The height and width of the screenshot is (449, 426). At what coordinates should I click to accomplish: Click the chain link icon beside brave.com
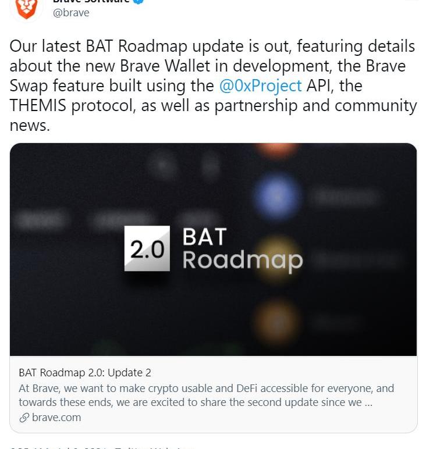(24, 418)
